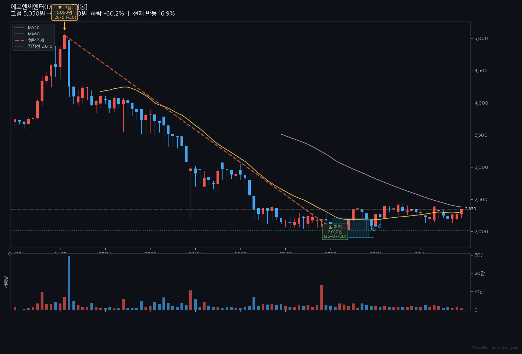Select the 에프엔씨엔터 stock name in title
This screenshot has height=354, width=522.
tap(27, 7)
